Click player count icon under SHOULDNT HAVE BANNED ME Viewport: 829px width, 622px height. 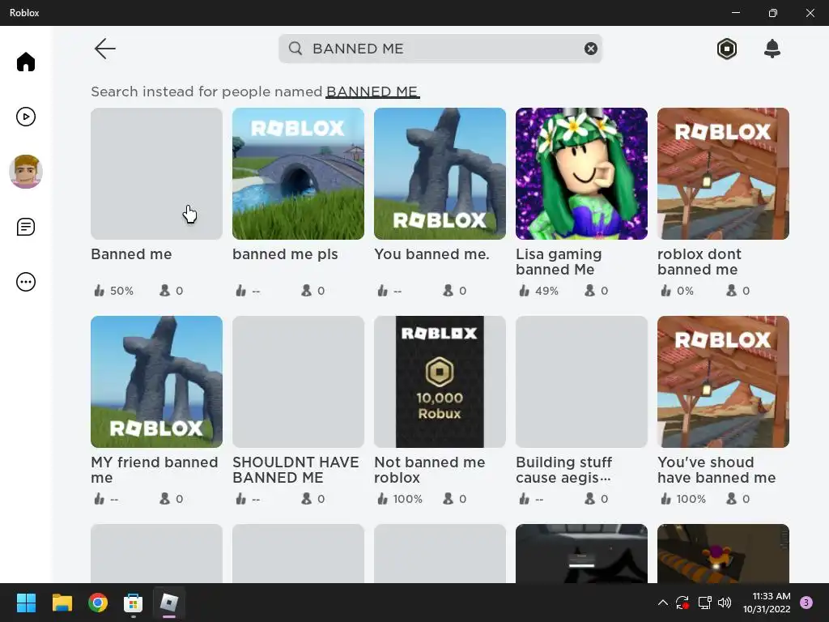(x=306, y=499)
